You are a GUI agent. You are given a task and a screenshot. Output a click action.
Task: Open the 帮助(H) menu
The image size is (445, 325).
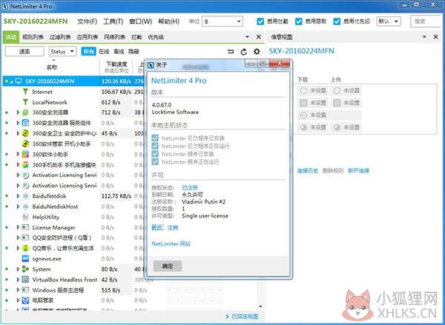pyautogui.click(x=168, y=21)
